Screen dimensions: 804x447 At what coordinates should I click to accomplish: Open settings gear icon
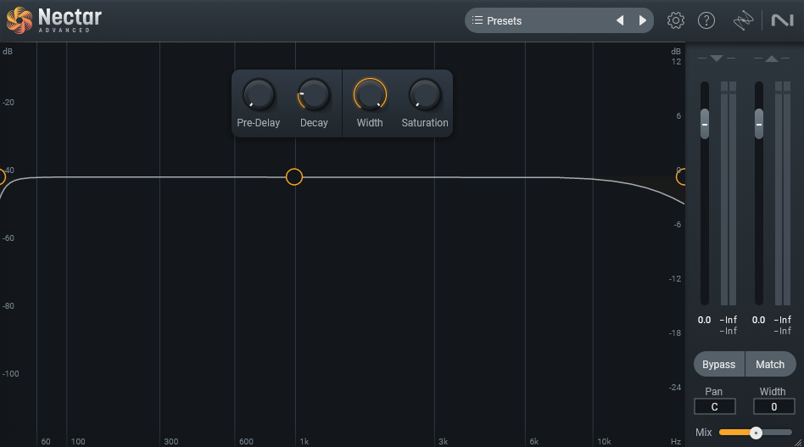click(x=676, y=20)
